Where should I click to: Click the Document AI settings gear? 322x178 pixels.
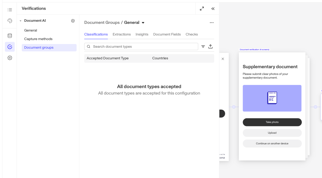[73, 21]
